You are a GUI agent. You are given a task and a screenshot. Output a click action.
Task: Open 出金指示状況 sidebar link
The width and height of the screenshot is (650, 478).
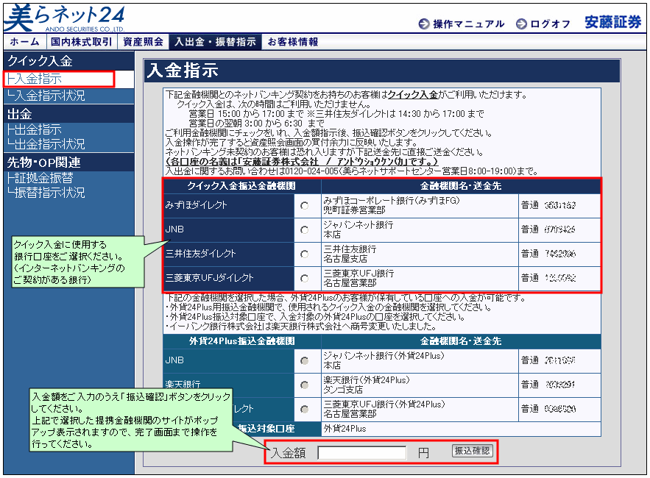point(46,144)
